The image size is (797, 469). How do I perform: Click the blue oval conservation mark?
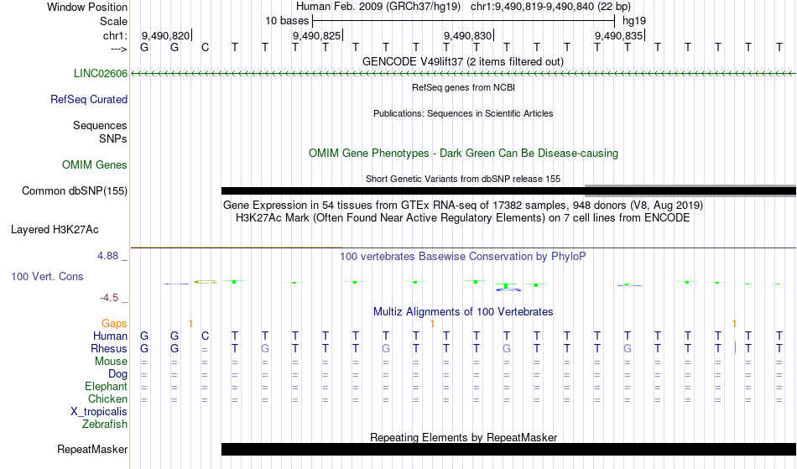(508, 289)
